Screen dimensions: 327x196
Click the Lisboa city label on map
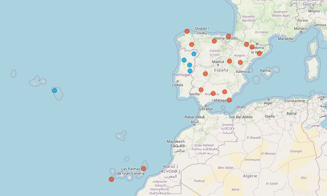pyautogui.click(x=178, y=85)
